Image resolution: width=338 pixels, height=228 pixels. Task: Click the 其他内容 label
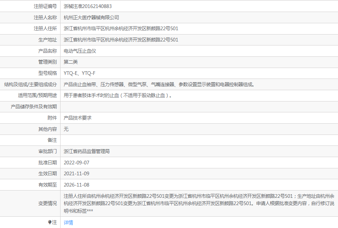(x=48, y=129)
